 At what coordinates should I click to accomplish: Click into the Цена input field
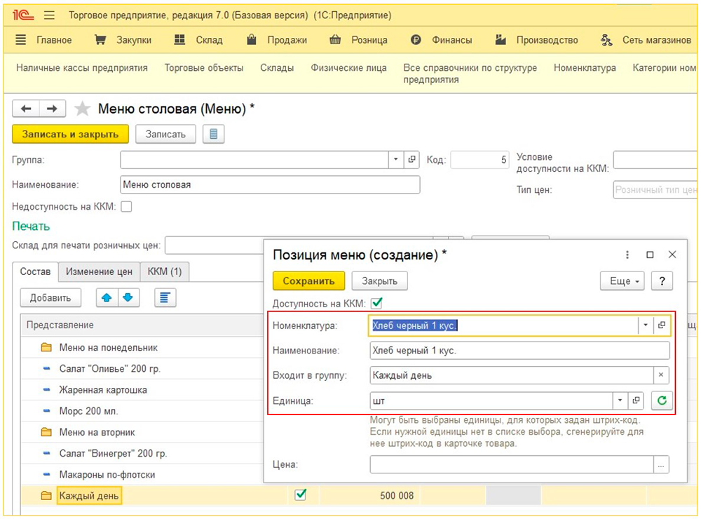click(512, 464)
